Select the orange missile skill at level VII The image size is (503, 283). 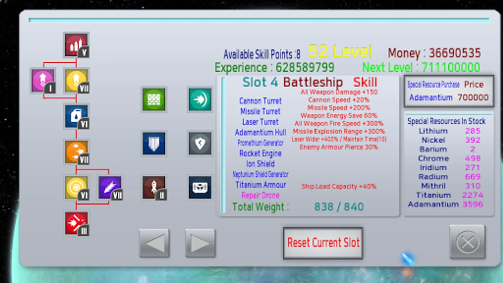(76, 152)
